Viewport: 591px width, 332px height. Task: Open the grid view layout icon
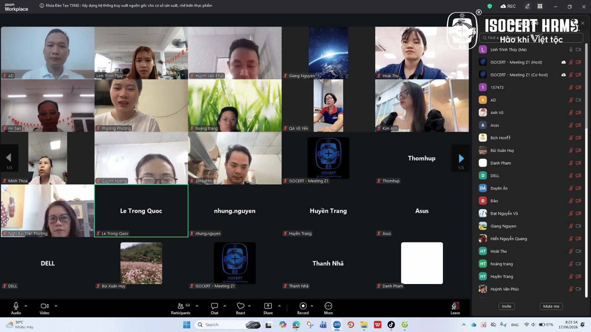540,6
